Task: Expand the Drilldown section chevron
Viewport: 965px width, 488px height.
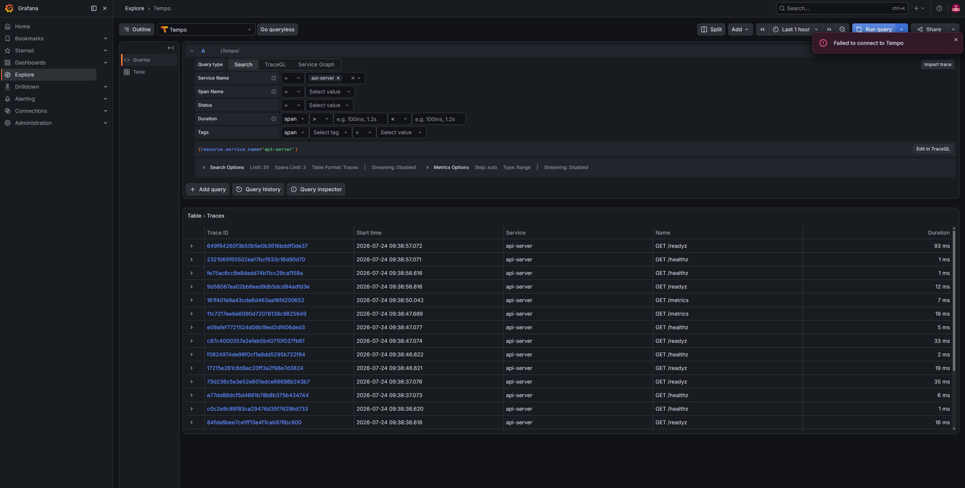Action: pos(106,87)
